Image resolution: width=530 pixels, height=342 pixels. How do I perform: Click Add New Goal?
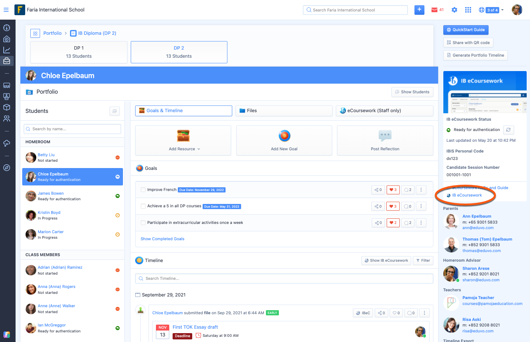click(284, 141)
